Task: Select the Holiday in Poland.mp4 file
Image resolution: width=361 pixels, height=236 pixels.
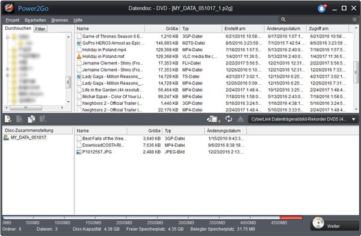Action: [104, 49]
